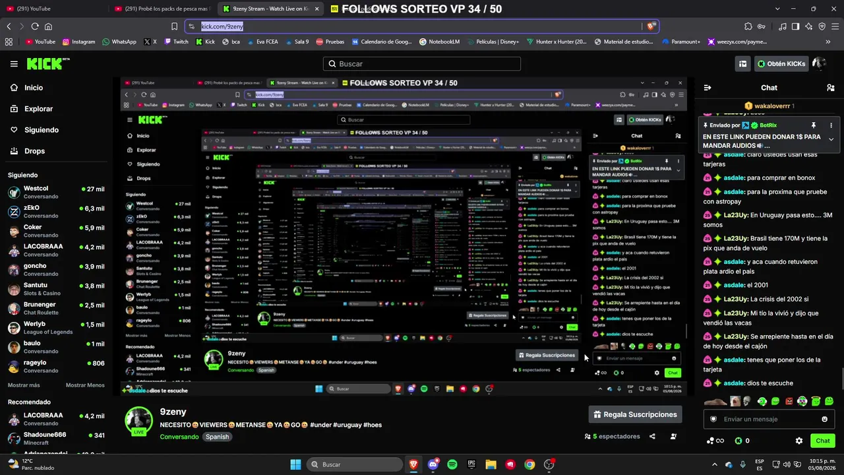Open File Explorer from the taskbar
Screen dimensions: 844x475
pos(491,464)
